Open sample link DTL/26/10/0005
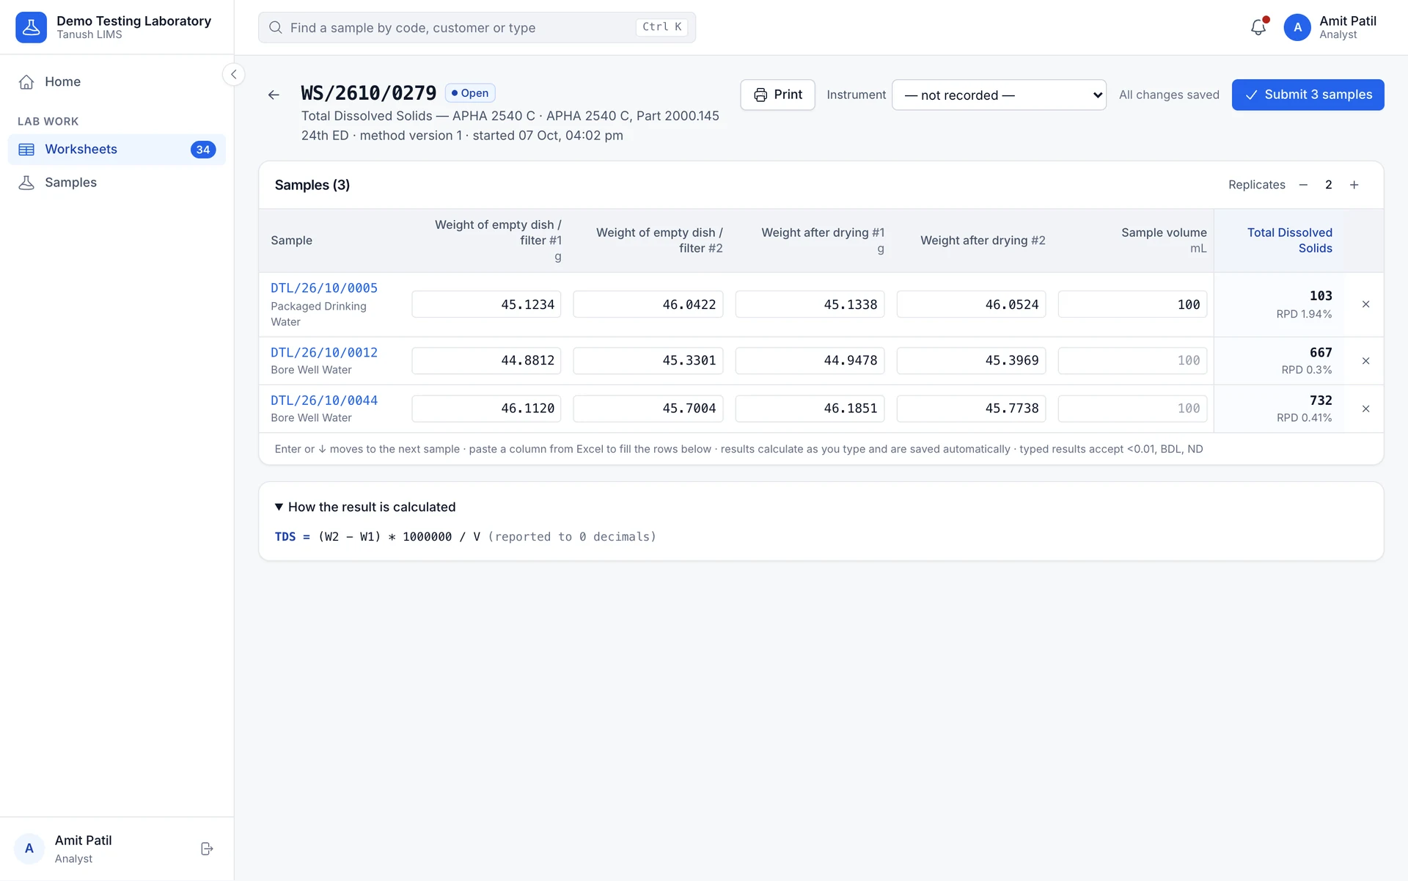 (x=324, y=288)
